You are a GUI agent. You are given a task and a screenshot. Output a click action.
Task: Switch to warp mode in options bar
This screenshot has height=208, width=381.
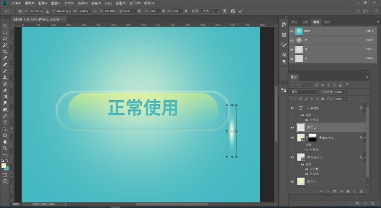pos(225,11)
